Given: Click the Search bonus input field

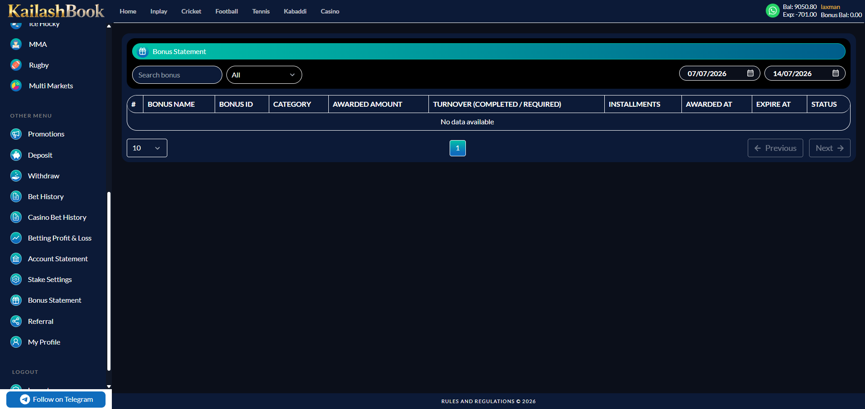Looking at the screenshot, I should tap(177, 75).
